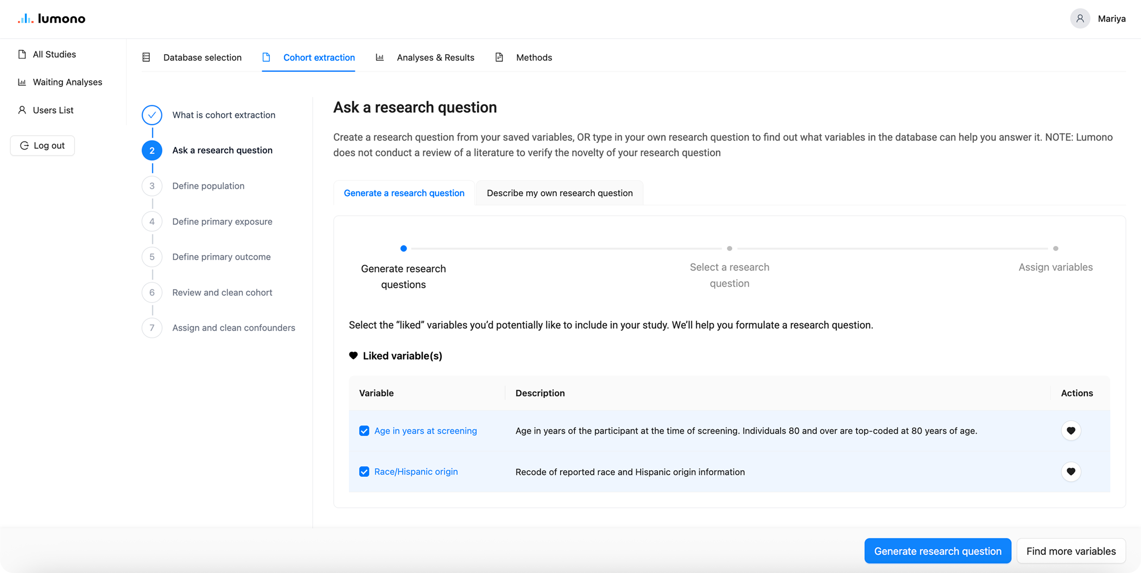The image size is (1141, 573).
Task: Click Find more variables
Action: coord(1071,551)
